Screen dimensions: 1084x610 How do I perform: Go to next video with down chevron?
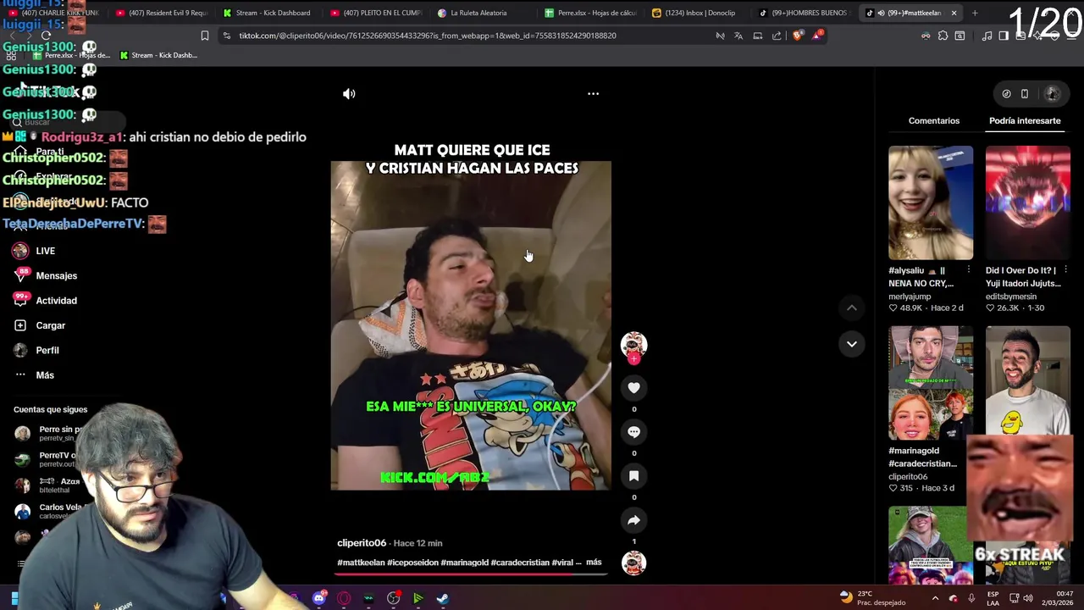pos(852,343)
